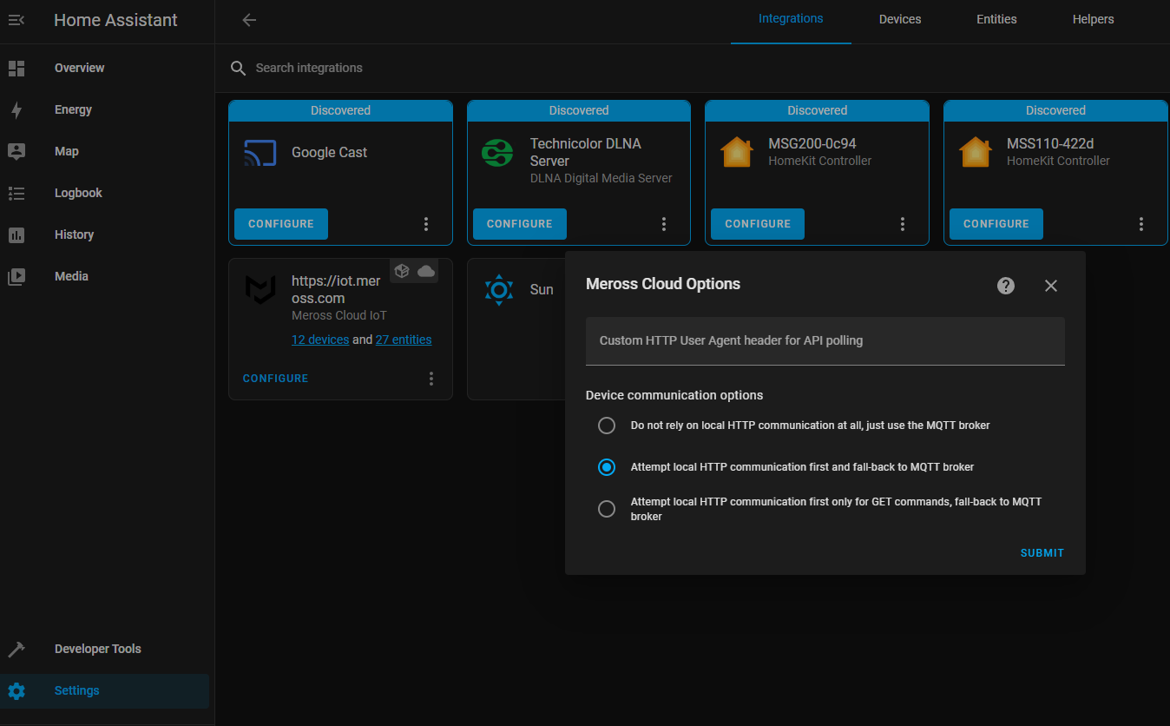Submit the Meross Cloud Options form
Viewport: 1170px width, 726px height.
coord(1042,553)
